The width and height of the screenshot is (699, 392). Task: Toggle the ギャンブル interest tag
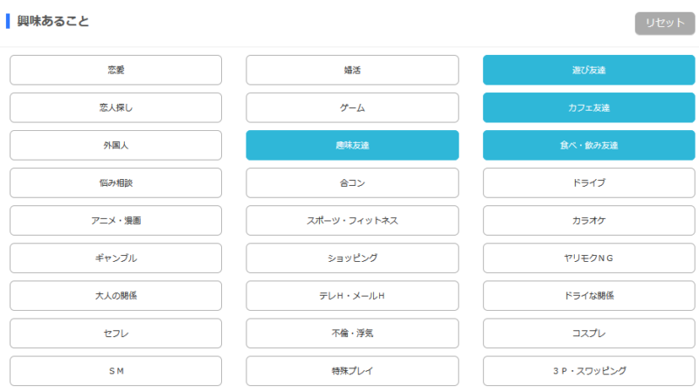pos(116,258)
